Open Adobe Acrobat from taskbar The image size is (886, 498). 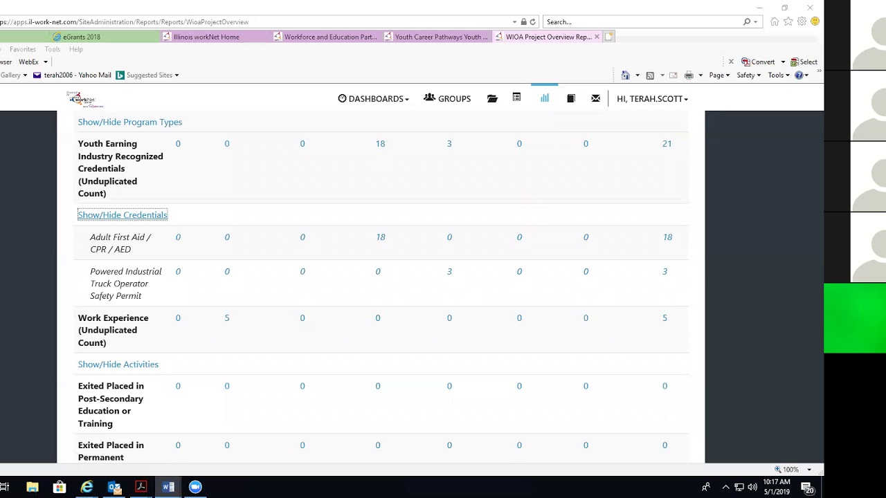coord(141,487)
